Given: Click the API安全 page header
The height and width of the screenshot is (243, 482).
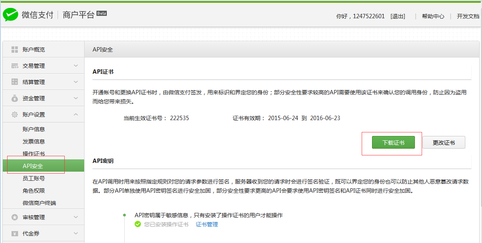Looking at the screenshot, I should pyautogui.click(x=103, y=50).
